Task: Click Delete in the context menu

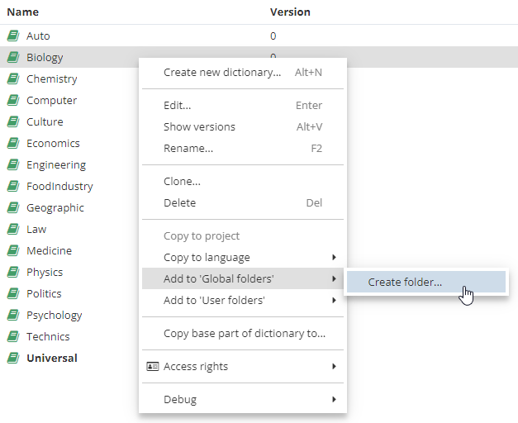Action: pos(180,203)
